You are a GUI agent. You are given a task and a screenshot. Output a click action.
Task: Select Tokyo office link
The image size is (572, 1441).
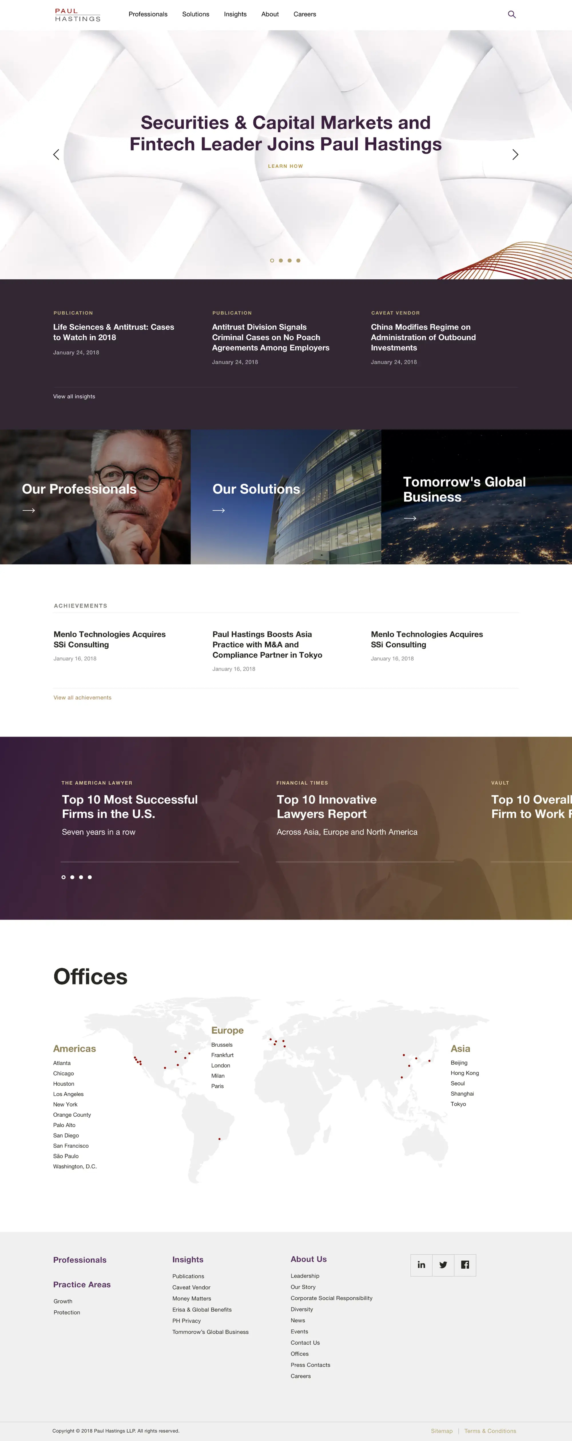(458, 1104)
